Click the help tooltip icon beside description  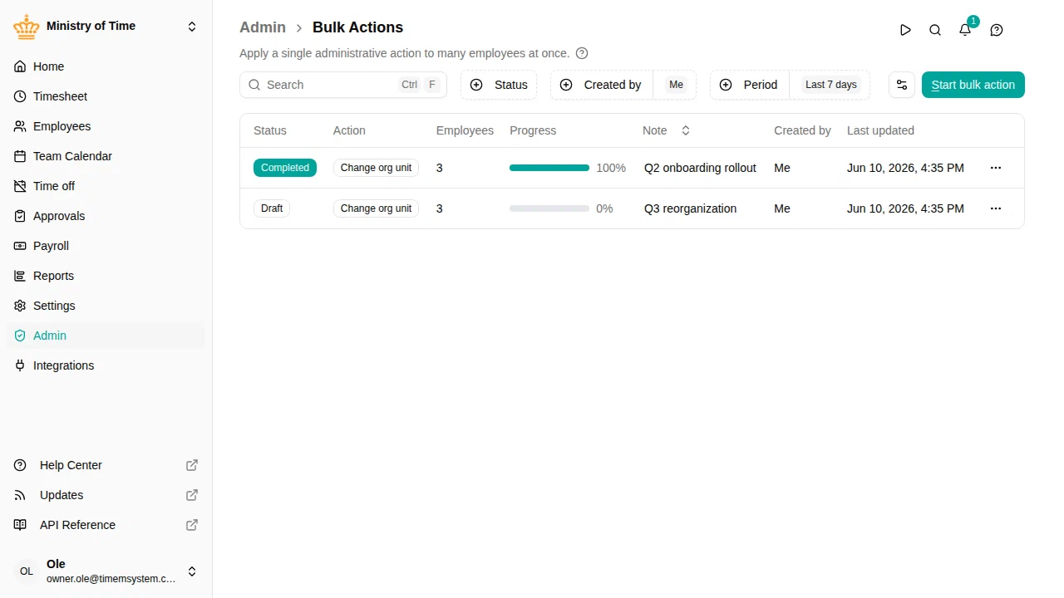tap(582, 53)
